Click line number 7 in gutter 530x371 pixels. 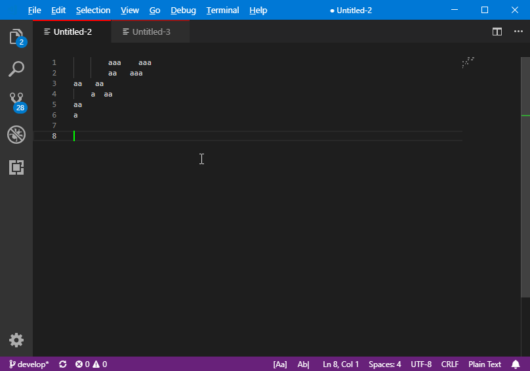pos(54,125)
